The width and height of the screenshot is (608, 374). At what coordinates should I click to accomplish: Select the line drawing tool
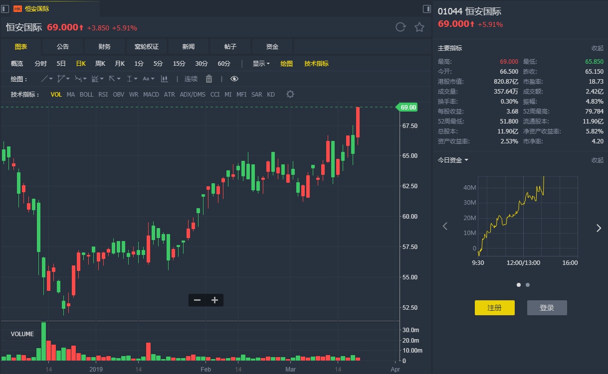(44, 79)
